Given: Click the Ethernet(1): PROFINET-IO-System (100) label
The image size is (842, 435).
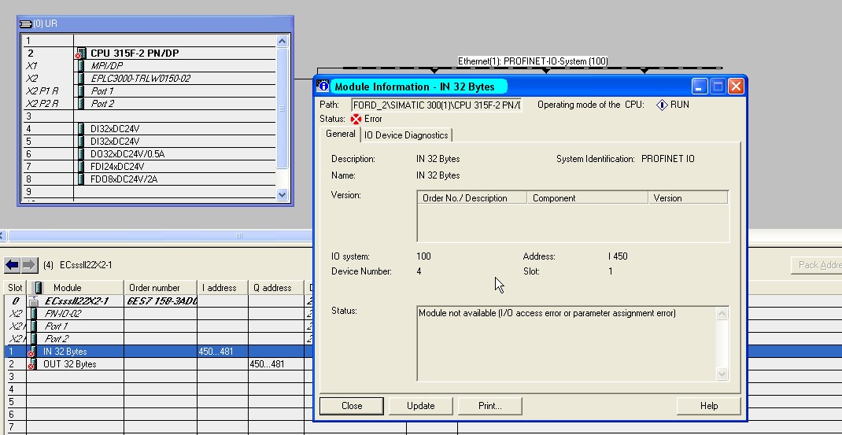Looking at the screenshot, I should tap(533, 61).
